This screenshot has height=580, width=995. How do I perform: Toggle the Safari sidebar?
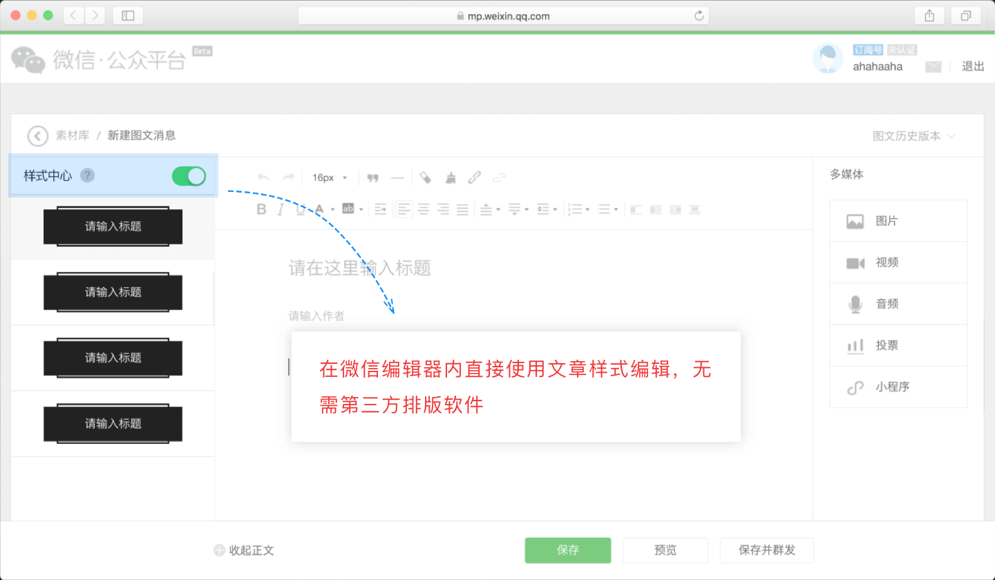click(x=128, y=15)
